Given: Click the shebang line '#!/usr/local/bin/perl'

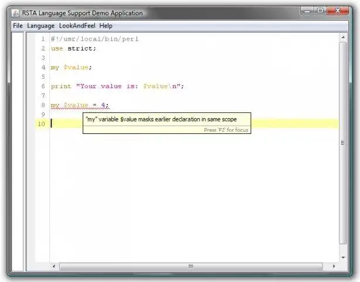Looking at the screenshot, I should 94,39.
